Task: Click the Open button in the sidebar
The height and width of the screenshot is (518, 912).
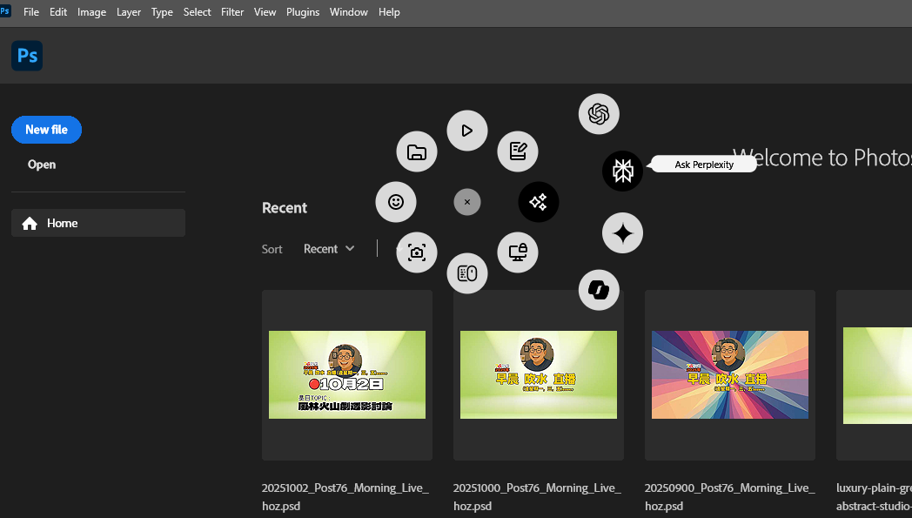Action: coord(42,165)
